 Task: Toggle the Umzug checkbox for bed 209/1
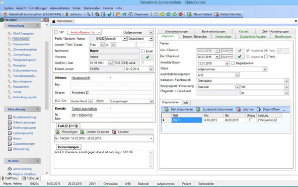tap(251, 120)
